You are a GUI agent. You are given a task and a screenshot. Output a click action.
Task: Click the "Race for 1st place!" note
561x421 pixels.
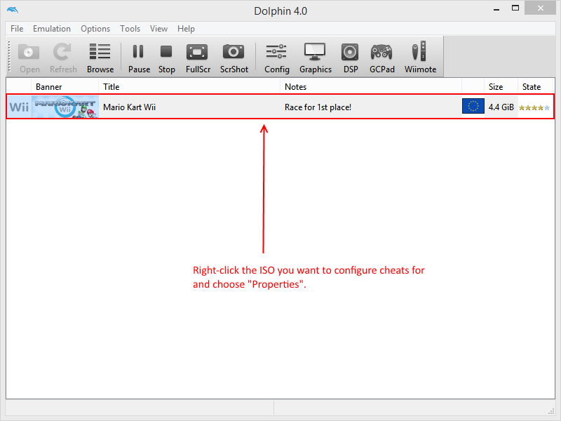318,107
